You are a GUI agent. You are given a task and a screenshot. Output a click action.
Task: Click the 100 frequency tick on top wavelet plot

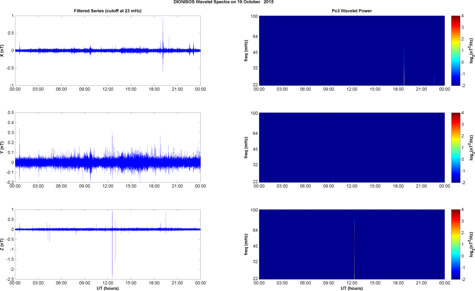[254, 16]
